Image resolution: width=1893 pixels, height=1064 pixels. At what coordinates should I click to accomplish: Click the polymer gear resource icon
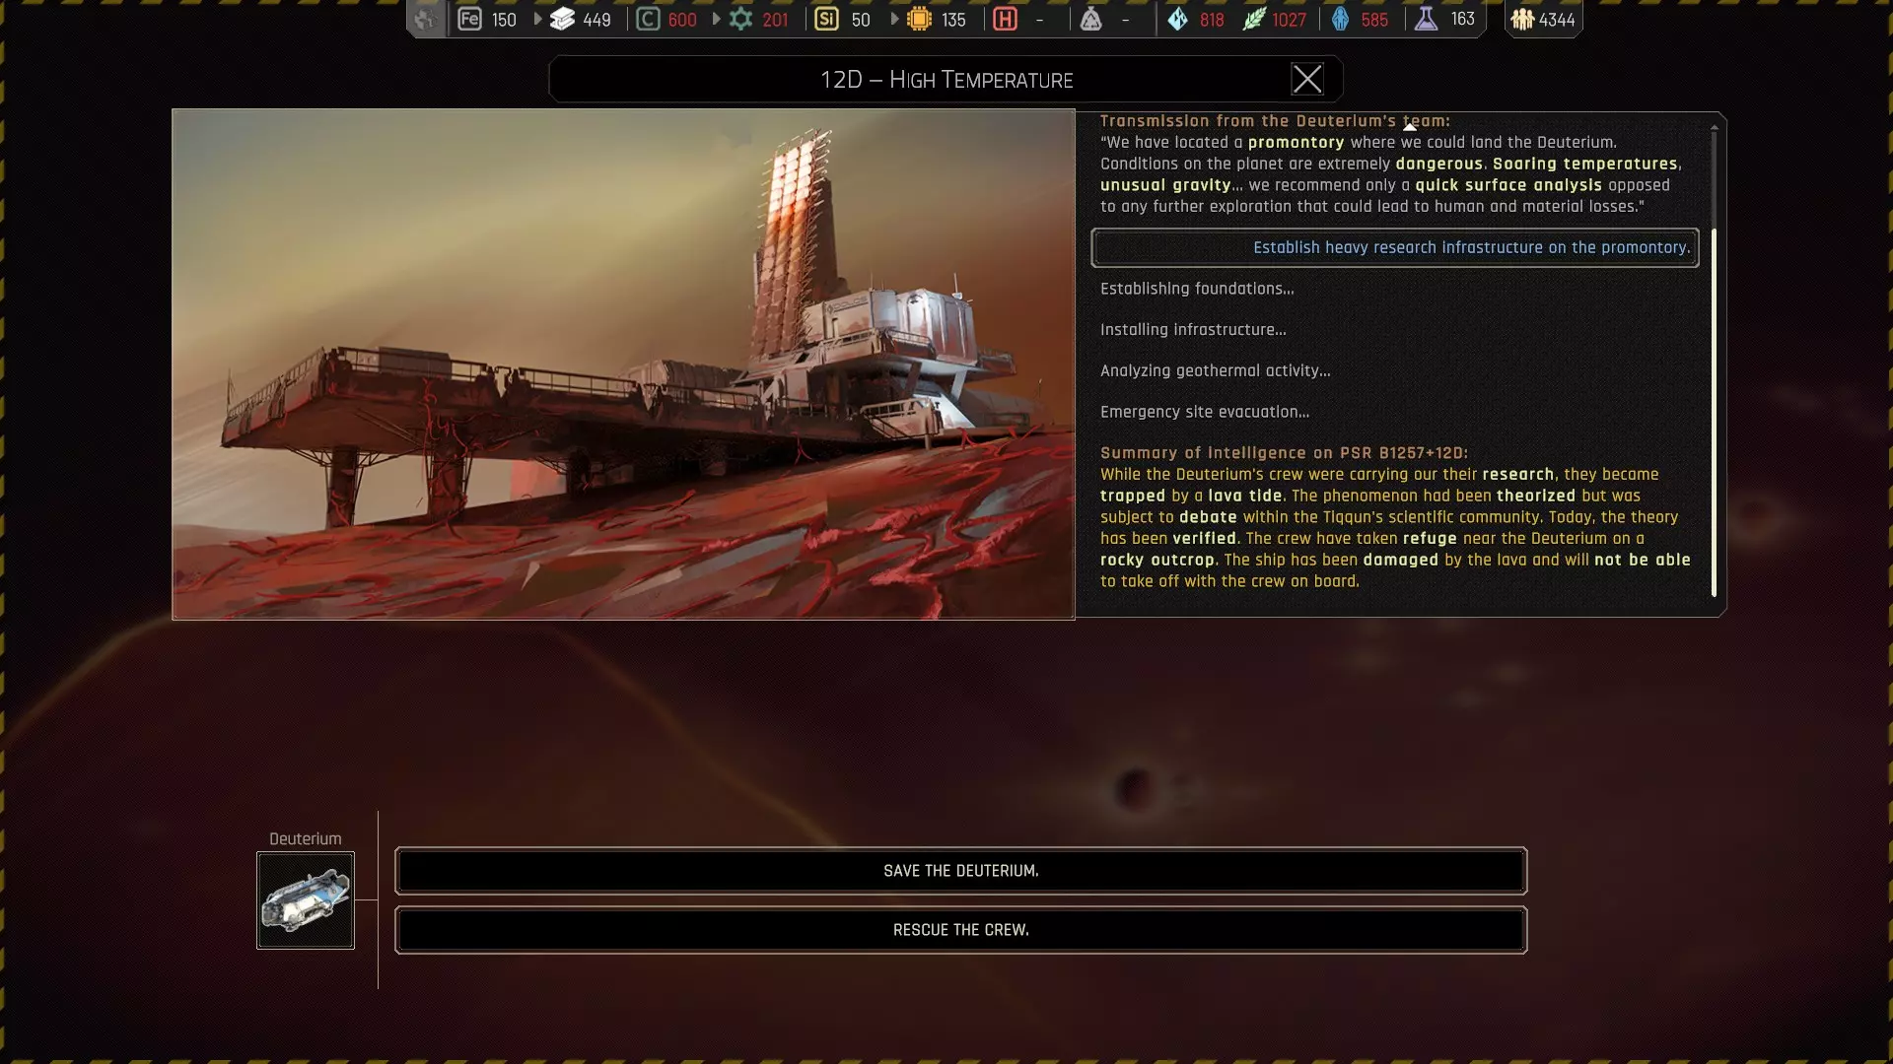point(740,19)
